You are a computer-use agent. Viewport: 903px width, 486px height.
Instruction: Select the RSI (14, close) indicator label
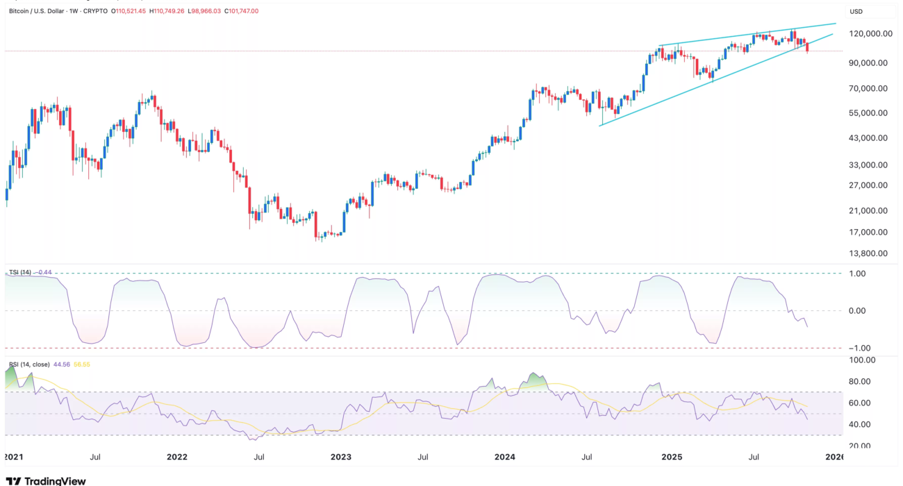tap(29, 363)
